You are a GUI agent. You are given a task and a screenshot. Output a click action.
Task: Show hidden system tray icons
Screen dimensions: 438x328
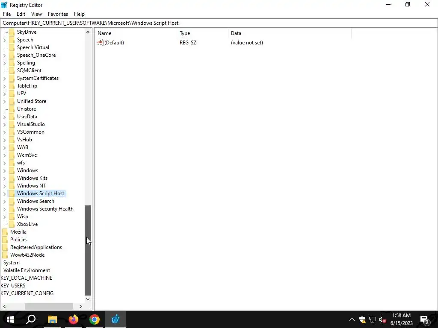point(352,319)
